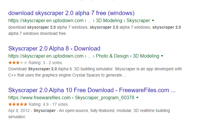
Task: Click the www.freewarefiles.com URL text
Action: click(39, 97)
